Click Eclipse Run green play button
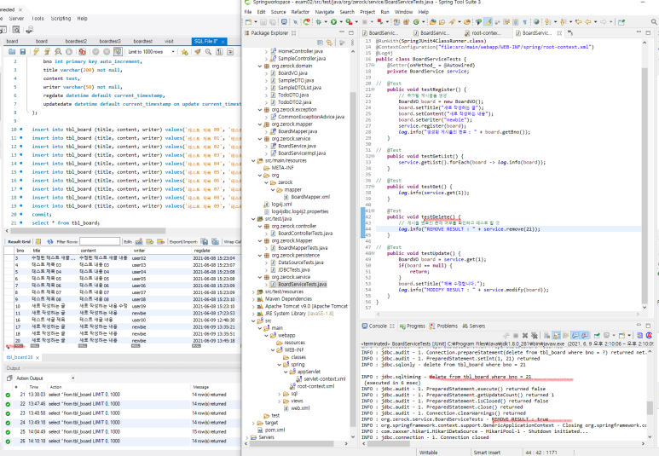This screenshot has width=659, height=456. (333, 22)
